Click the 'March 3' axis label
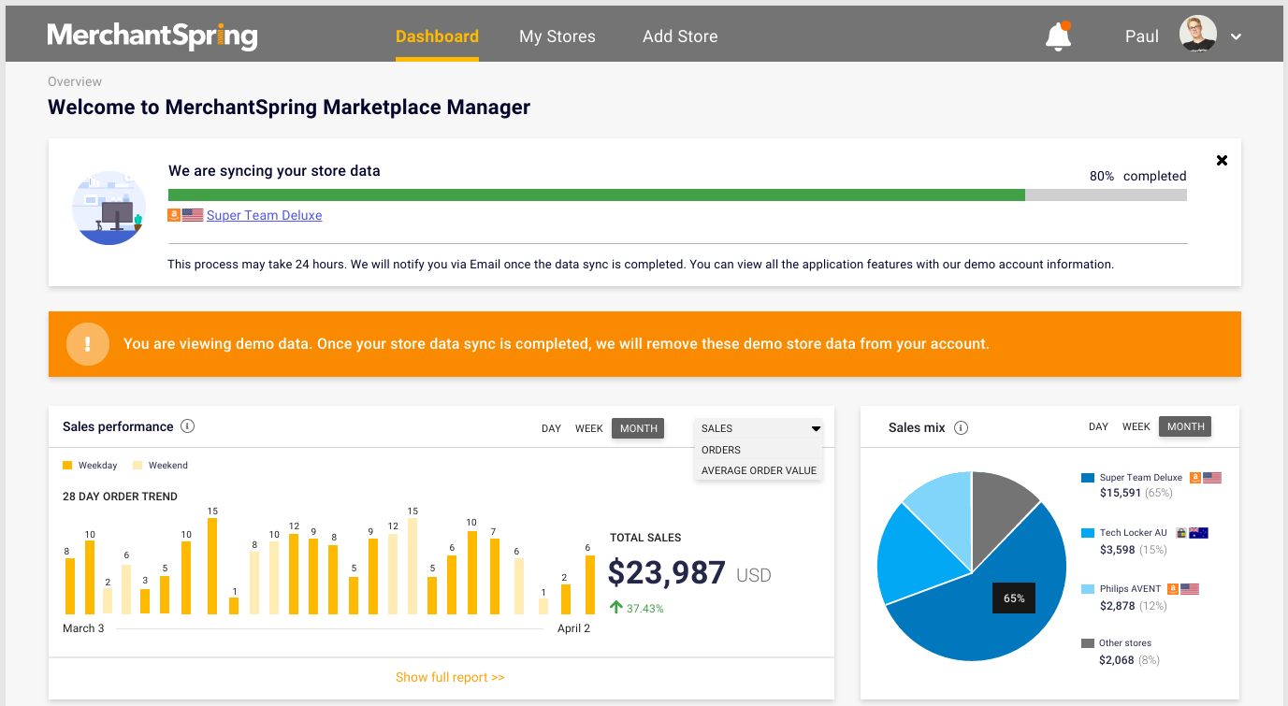 (x=83, y=628)
